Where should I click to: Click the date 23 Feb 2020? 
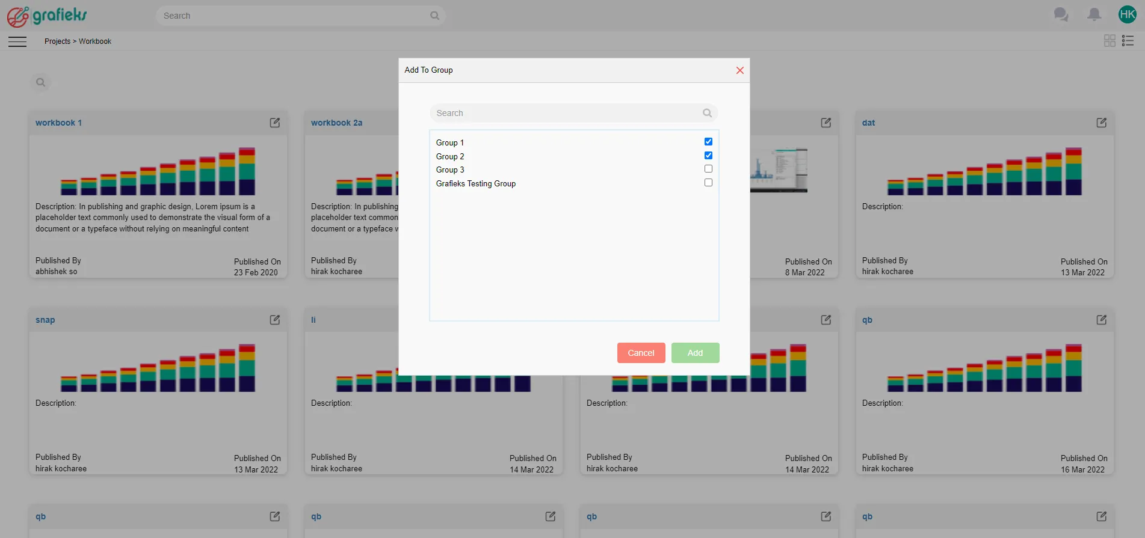click(256, 272)
